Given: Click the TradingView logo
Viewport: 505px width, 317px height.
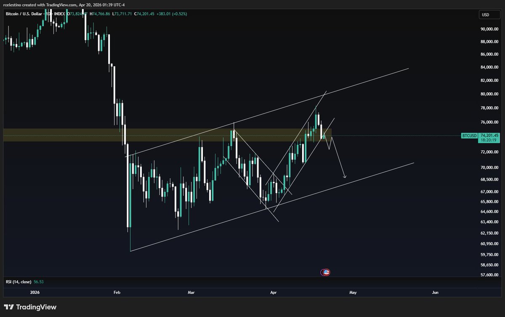Looking at the screenshot, I should pos(30,307).
